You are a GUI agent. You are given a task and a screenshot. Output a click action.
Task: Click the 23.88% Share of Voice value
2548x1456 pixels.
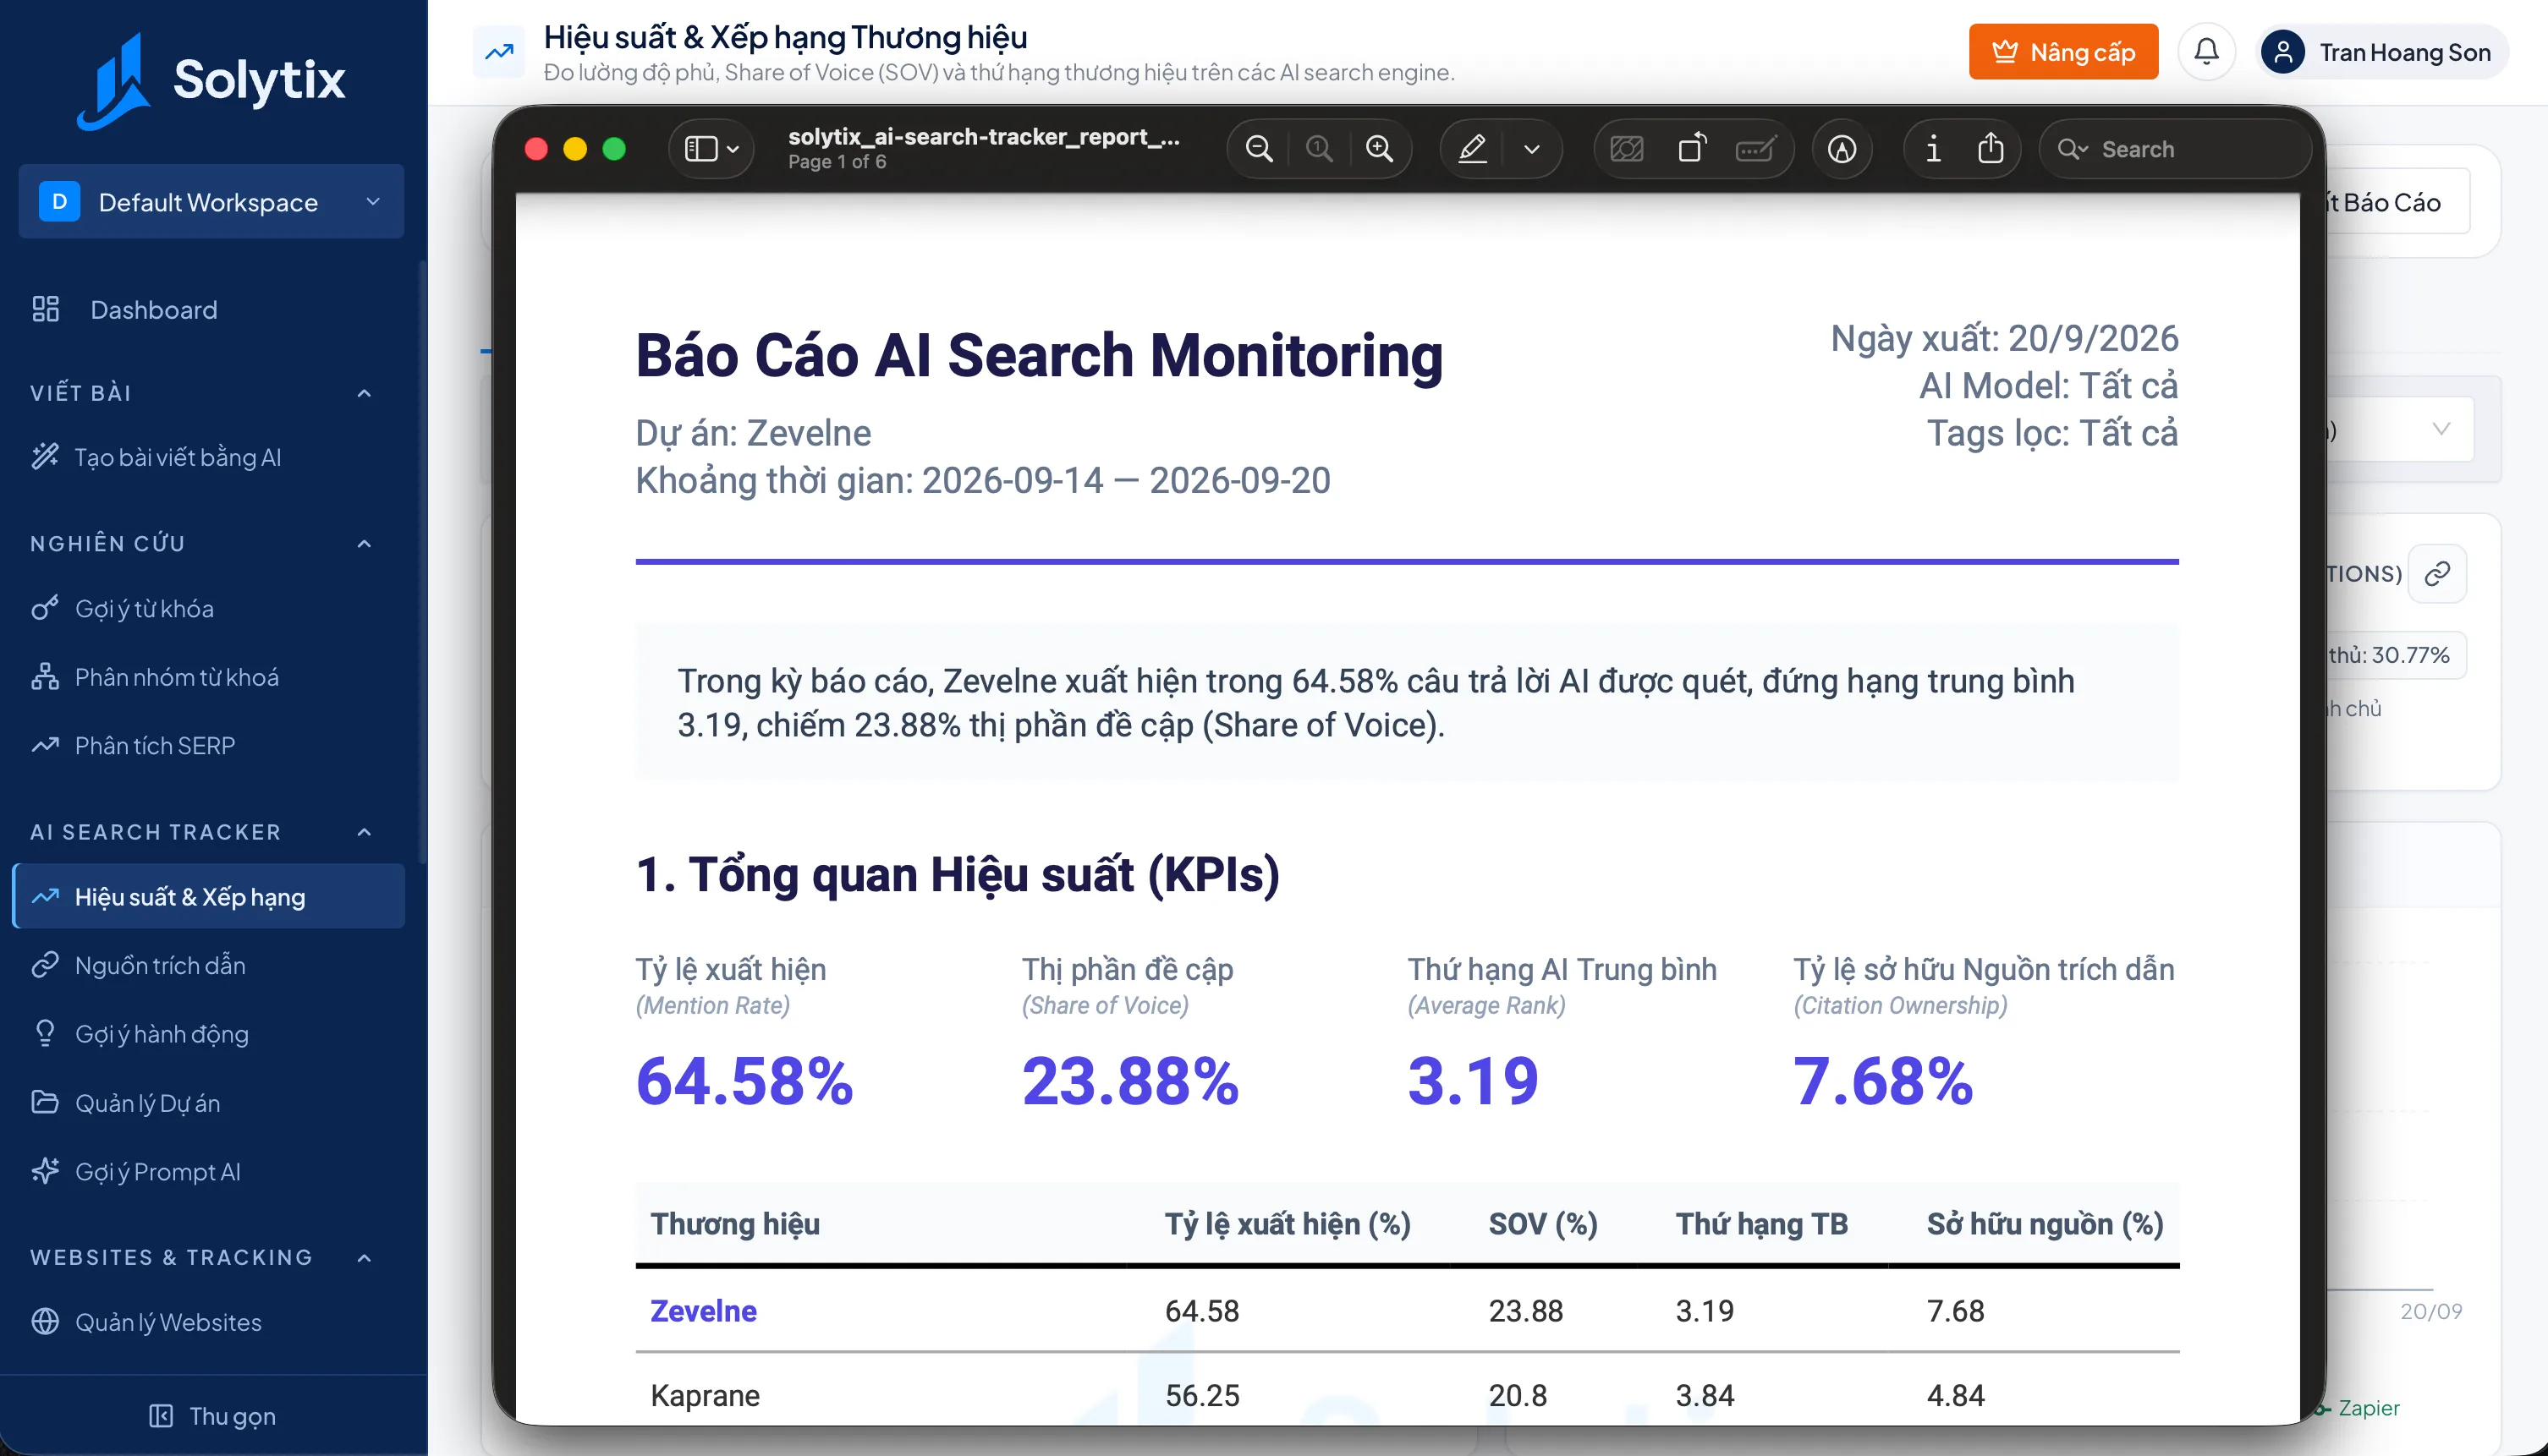click(x=1130, y=1082)
